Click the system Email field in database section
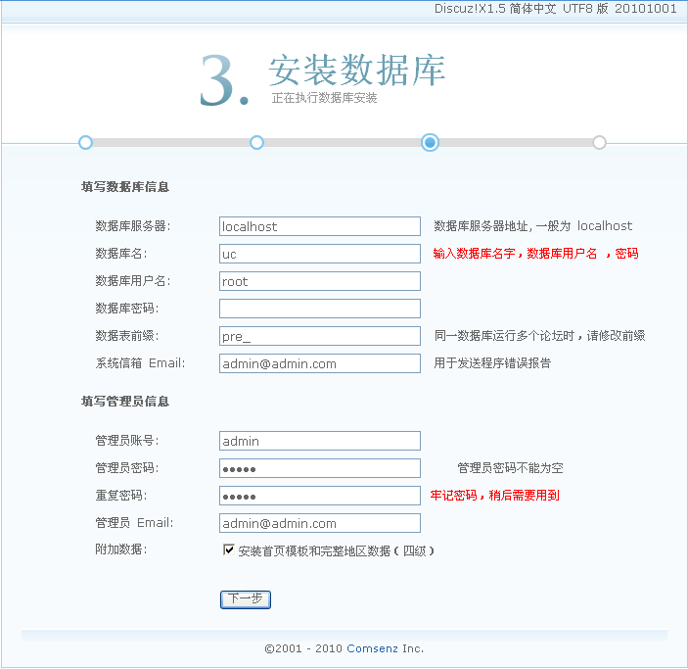 (319, 363)
